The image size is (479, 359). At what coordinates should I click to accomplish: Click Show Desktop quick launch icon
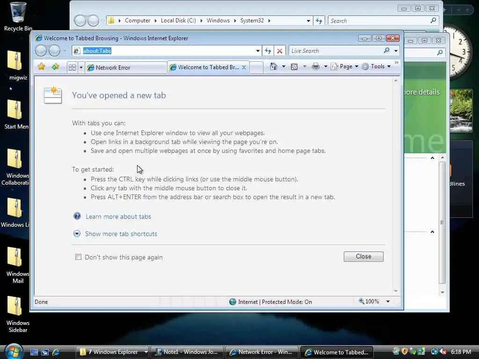(x=34, y=352)
